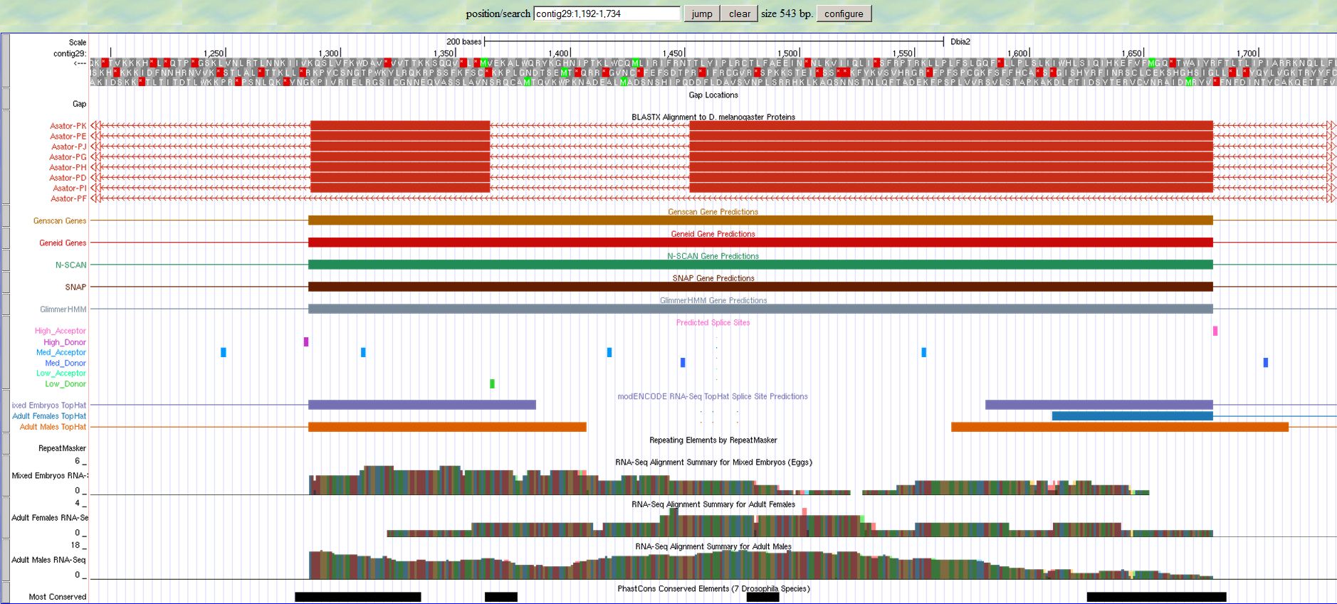1337x604 pixels.
Task: Click the SNAP track label
Action: 75,287
